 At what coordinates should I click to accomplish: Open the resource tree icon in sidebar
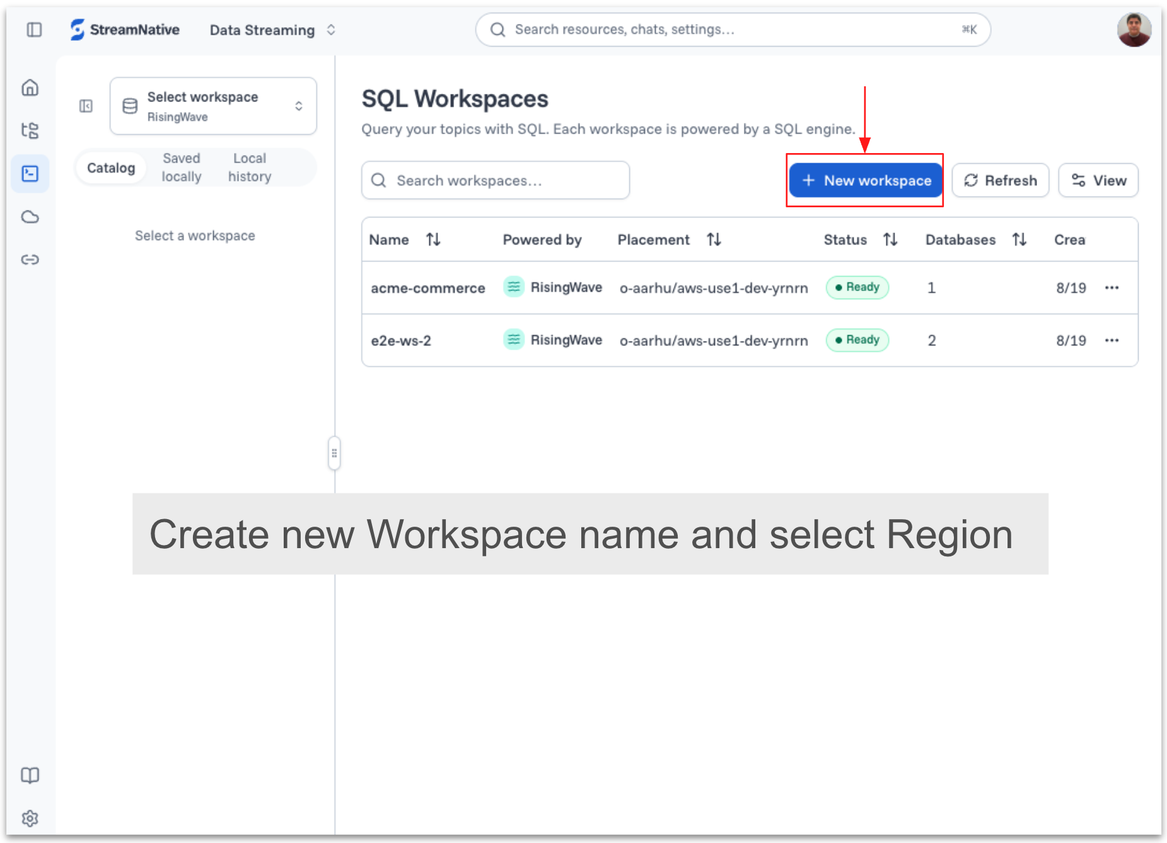30,130
